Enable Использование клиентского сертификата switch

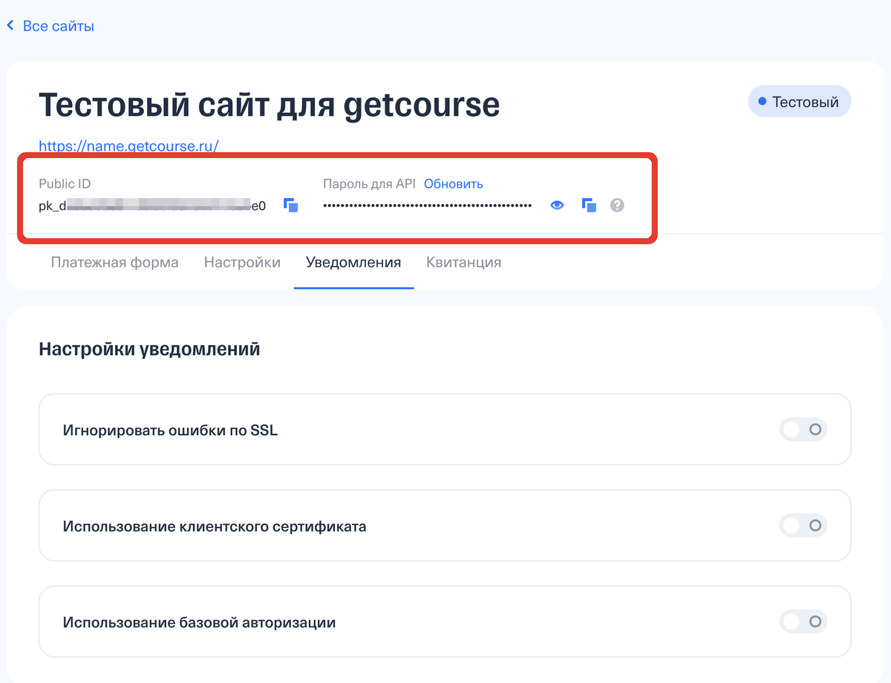[x=803, y=526]
